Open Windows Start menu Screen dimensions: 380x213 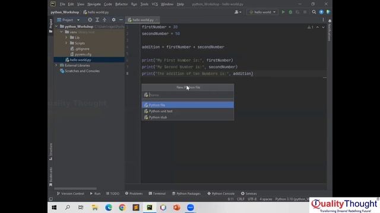54,208
